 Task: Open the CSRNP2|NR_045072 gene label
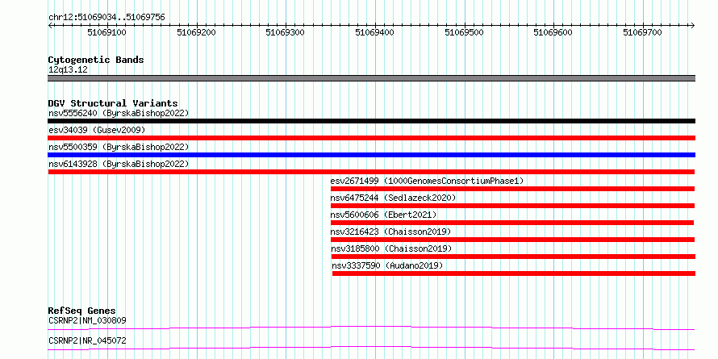tap(87, 340)
